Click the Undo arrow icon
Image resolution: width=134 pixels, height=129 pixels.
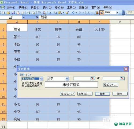click(73, 13)
